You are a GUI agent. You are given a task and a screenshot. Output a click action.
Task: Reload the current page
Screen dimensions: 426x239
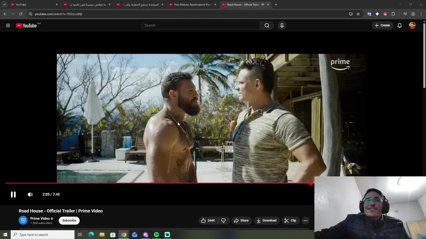(x=21, y=14)
